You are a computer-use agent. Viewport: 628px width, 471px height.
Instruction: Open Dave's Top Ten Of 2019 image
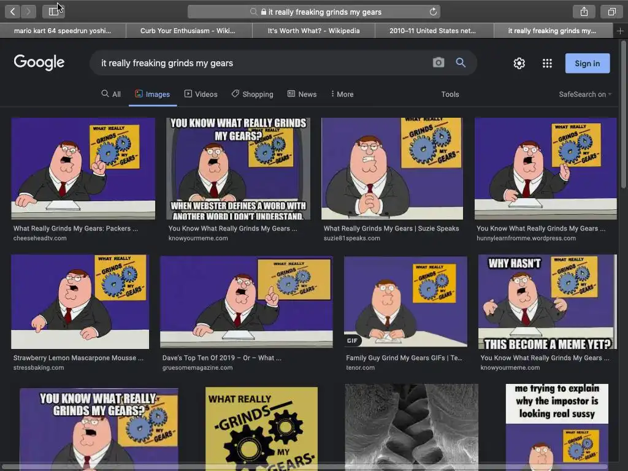(247, 302)
